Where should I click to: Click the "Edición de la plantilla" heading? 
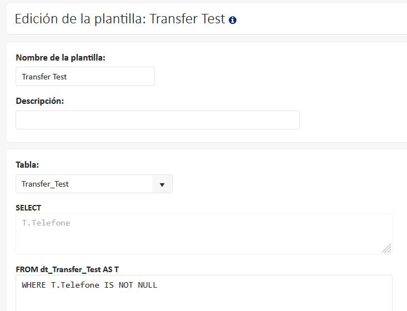click(81, 19)
